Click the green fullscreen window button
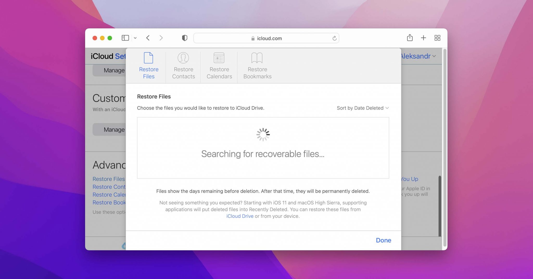Image resolution: width=533 pixels, height=279 pixels. [x=110, y=38]
